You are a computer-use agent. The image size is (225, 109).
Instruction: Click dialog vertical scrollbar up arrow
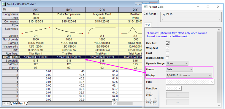pos(219,30)
